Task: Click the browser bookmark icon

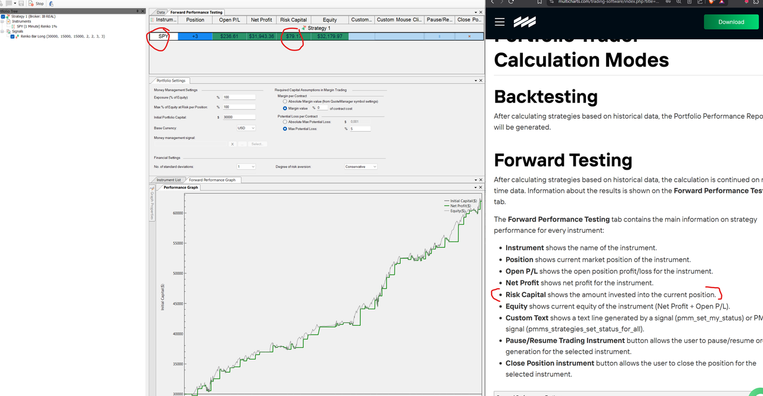Action: coord(539,2)
